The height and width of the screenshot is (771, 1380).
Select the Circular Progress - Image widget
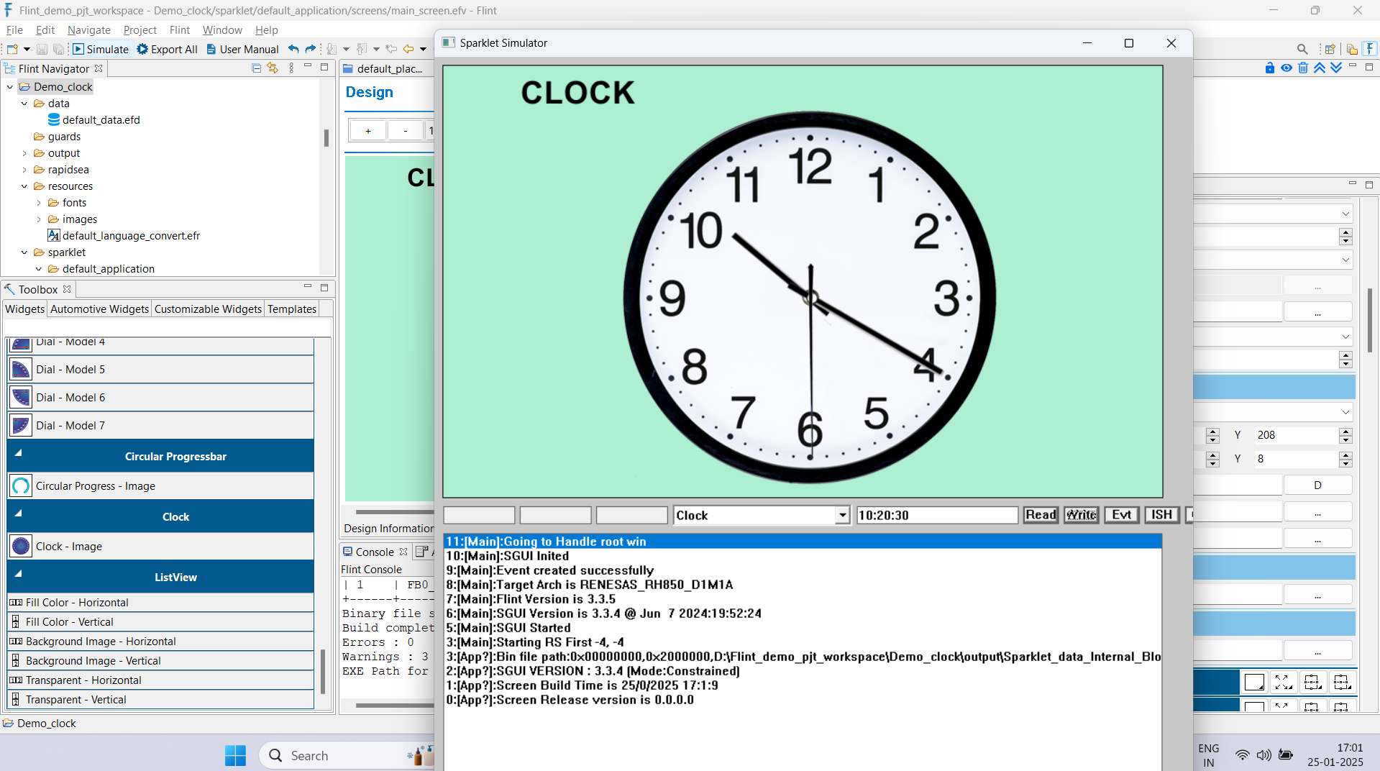(x=93, y=485)
